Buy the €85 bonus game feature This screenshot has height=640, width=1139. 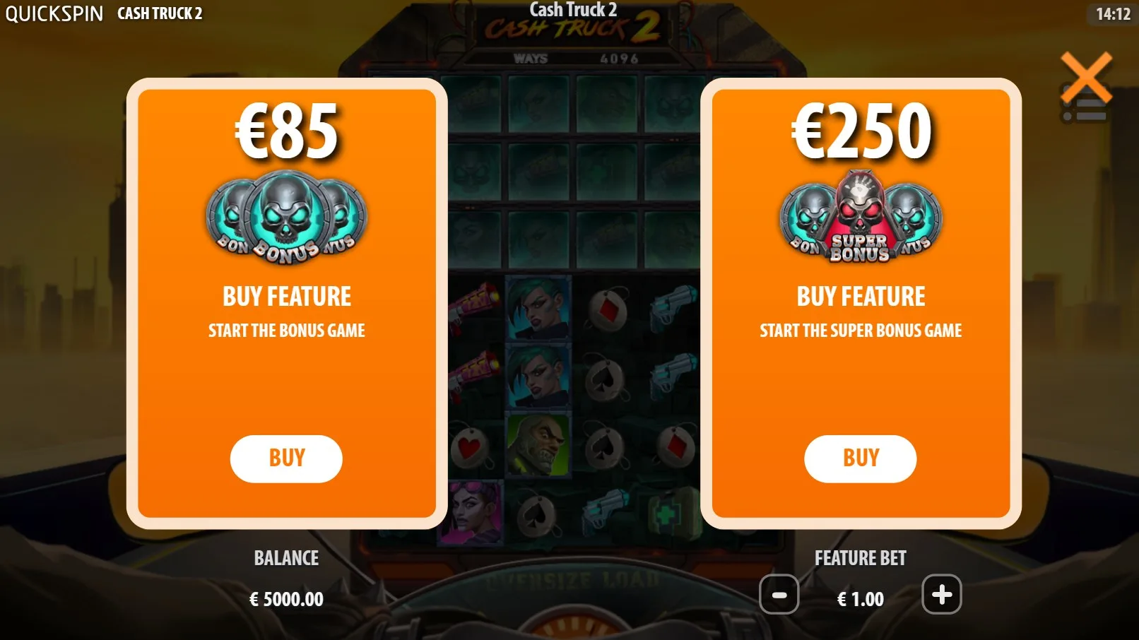pyautogui.click(x=286, y=458)
